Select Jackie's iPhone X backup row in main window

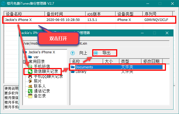point(89,20)
